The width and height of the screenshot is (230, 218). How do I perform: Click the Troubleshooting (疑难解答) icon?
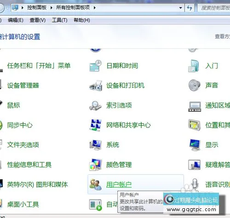coord(194,165)
